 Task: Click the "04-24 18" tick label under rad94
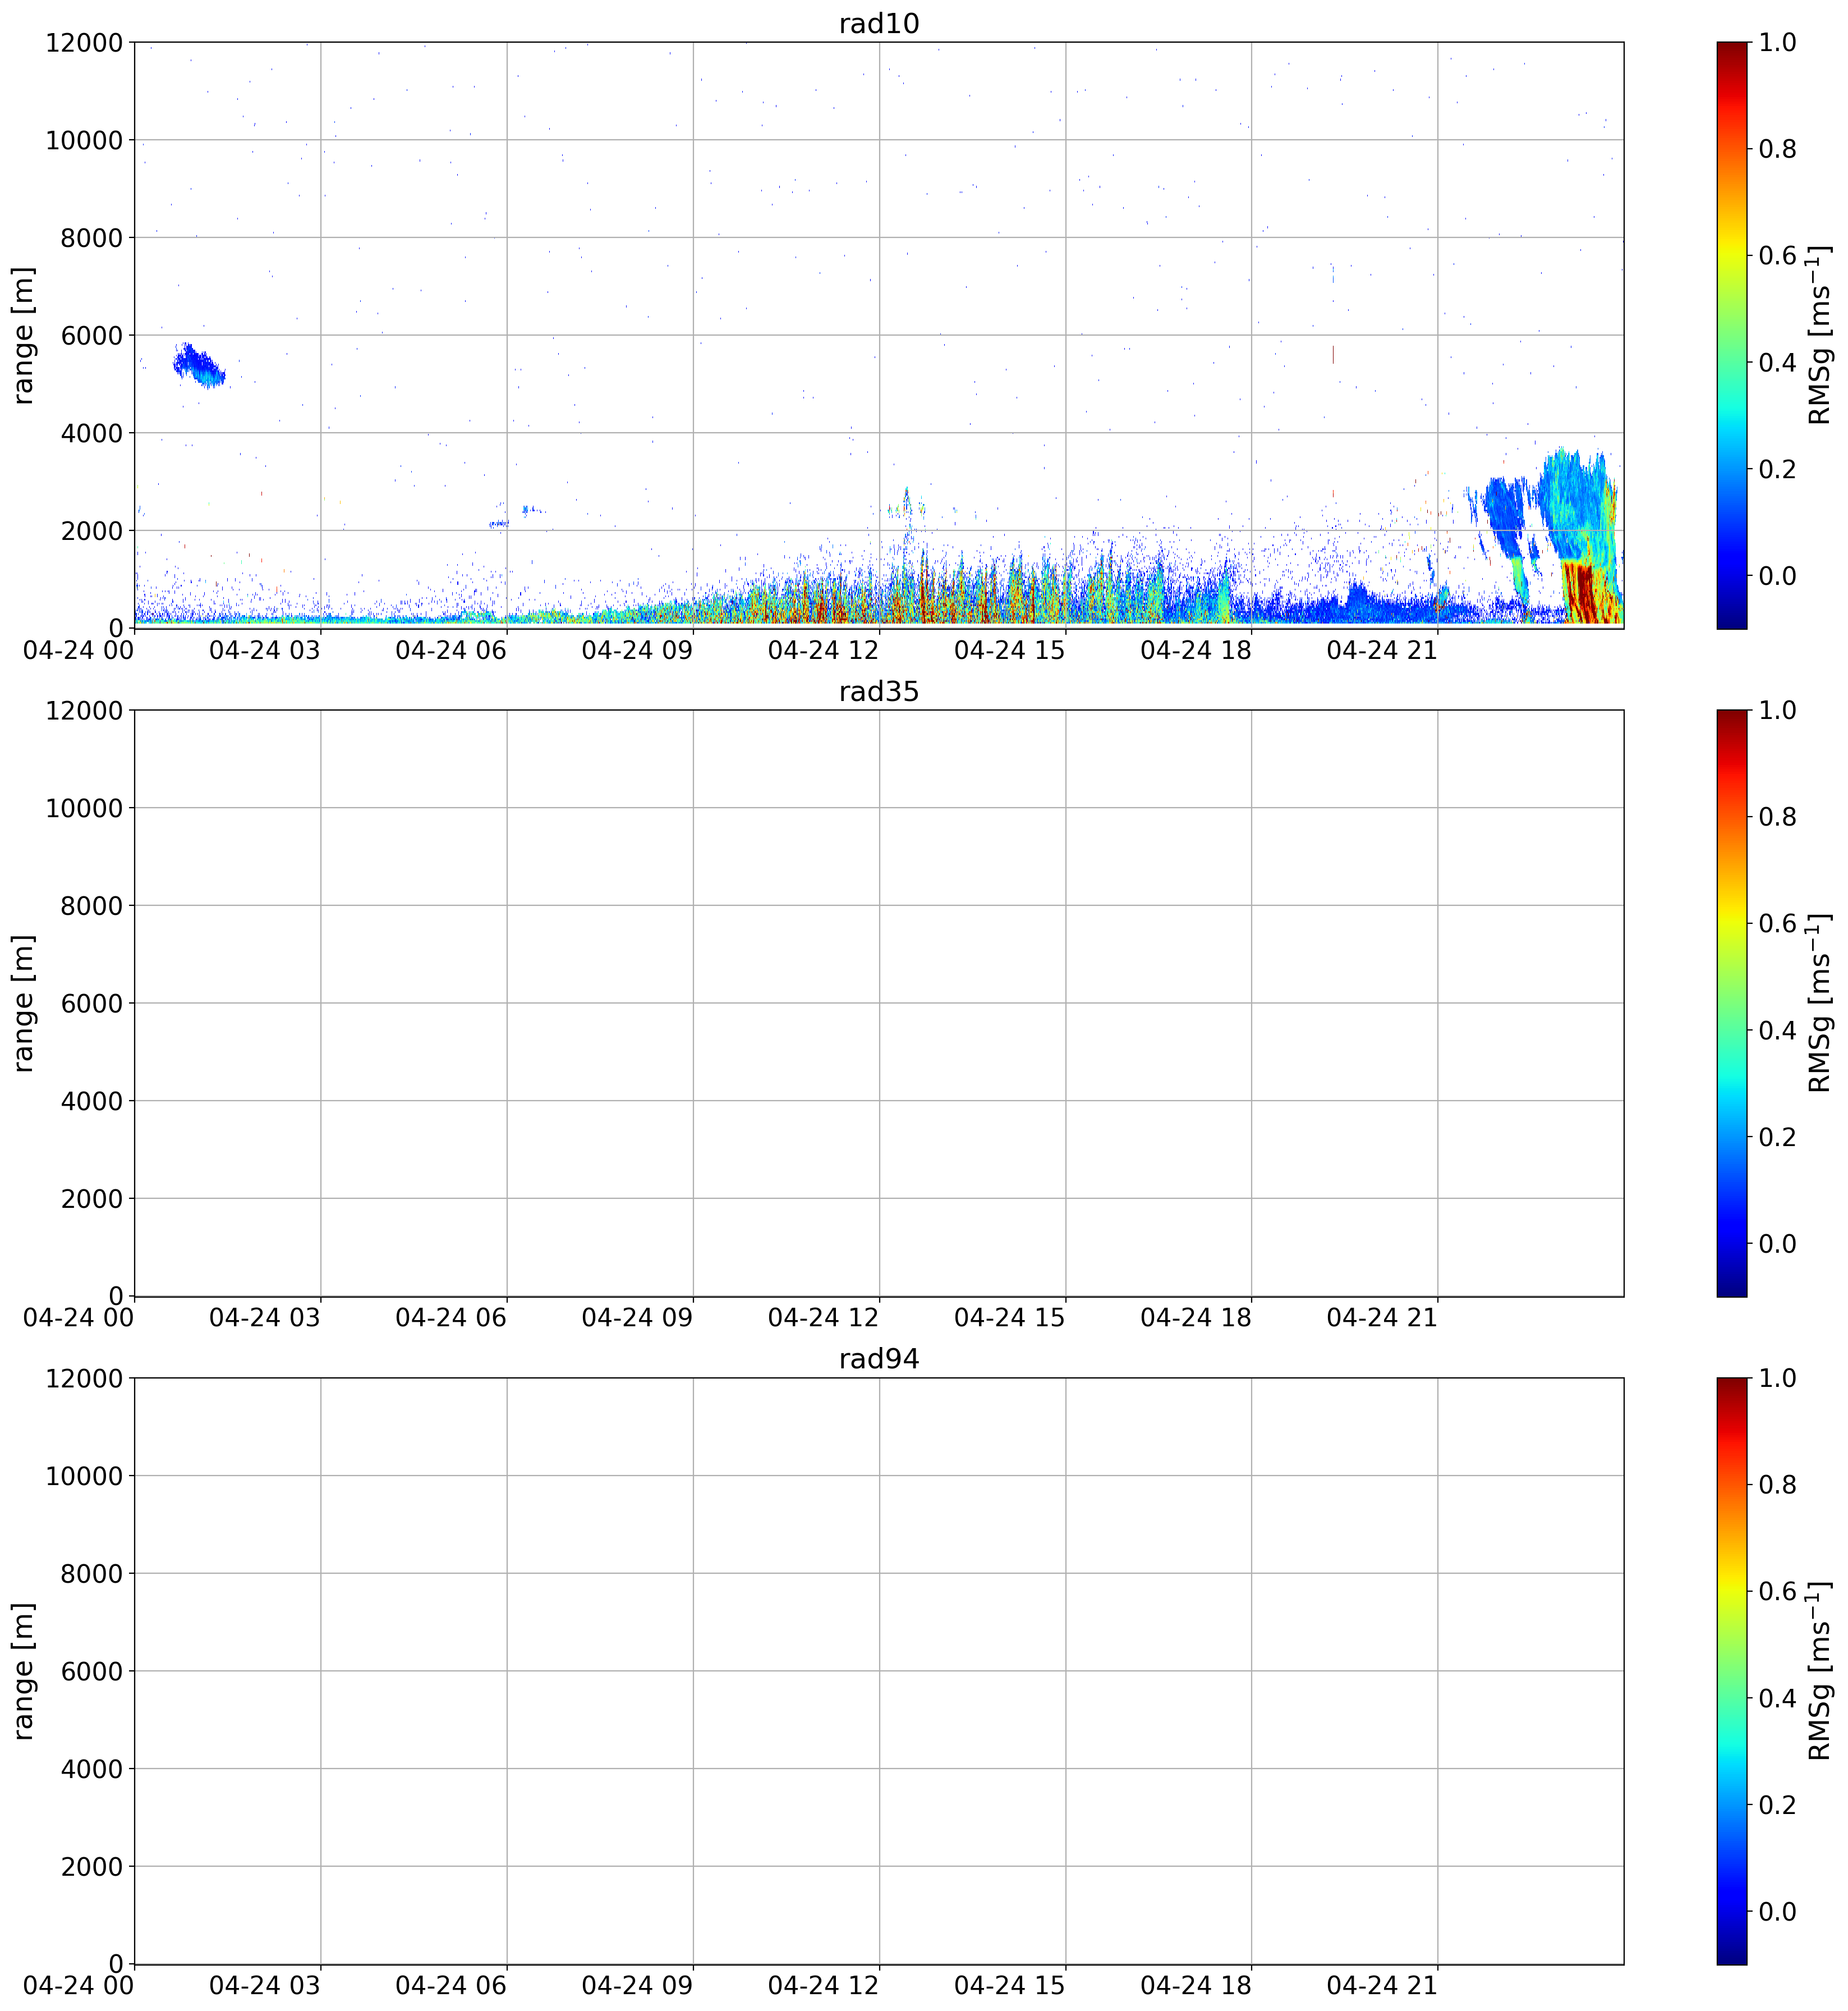pyautogui.click(x=1196, y=1986)
